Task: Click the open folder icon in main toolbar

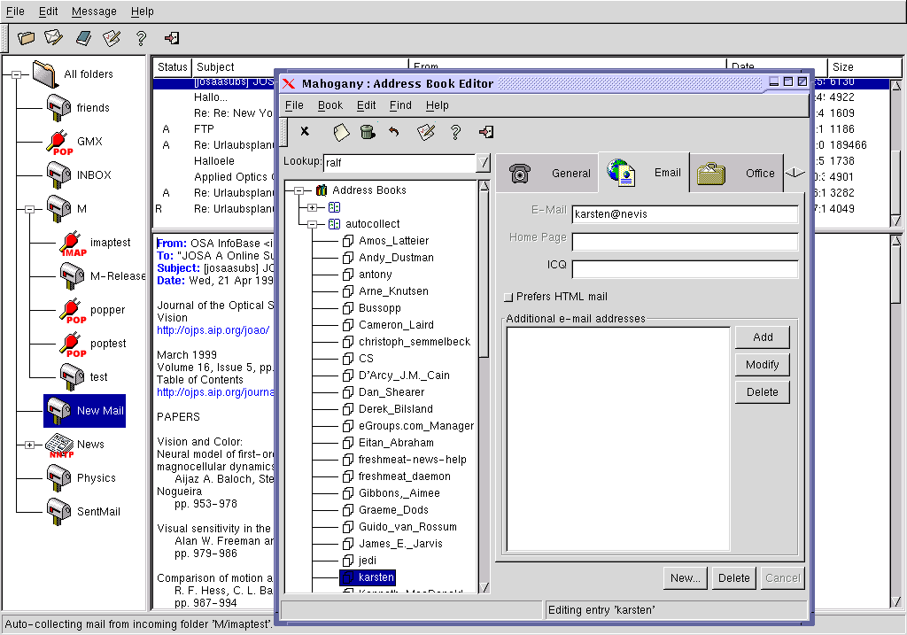Action: point(27,38)
